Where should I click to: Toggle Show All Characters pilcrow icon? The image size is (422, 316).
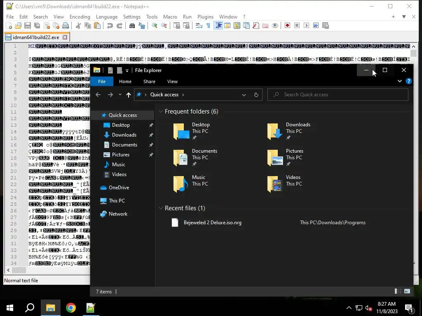coord(208,26)
